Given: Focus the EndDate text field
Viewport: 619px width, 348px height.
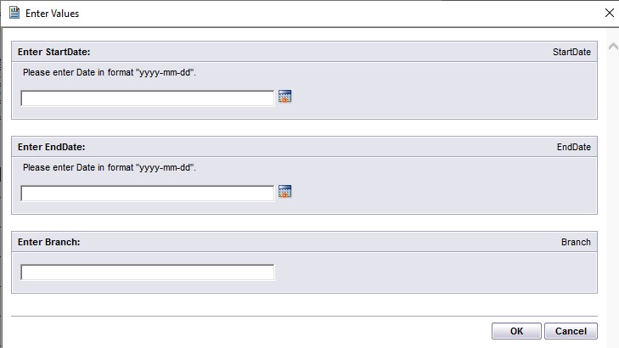Looking at the screenshot, I should point(147,194).
